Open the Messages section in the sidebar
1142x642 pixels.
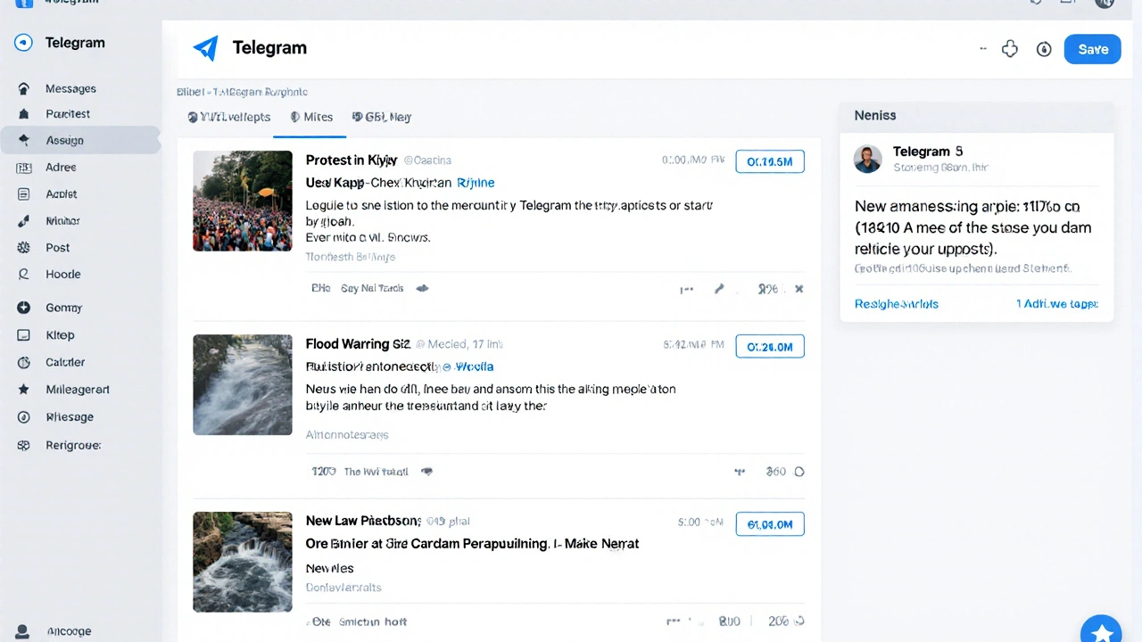pyautogui.click(x=70, y=88)
